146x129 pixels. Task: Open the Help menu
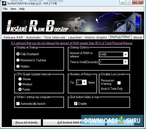pos(22,9)
